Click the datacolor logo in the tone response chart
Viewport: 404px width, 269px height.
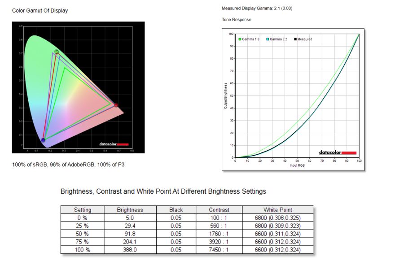click(x=338, y=152)
